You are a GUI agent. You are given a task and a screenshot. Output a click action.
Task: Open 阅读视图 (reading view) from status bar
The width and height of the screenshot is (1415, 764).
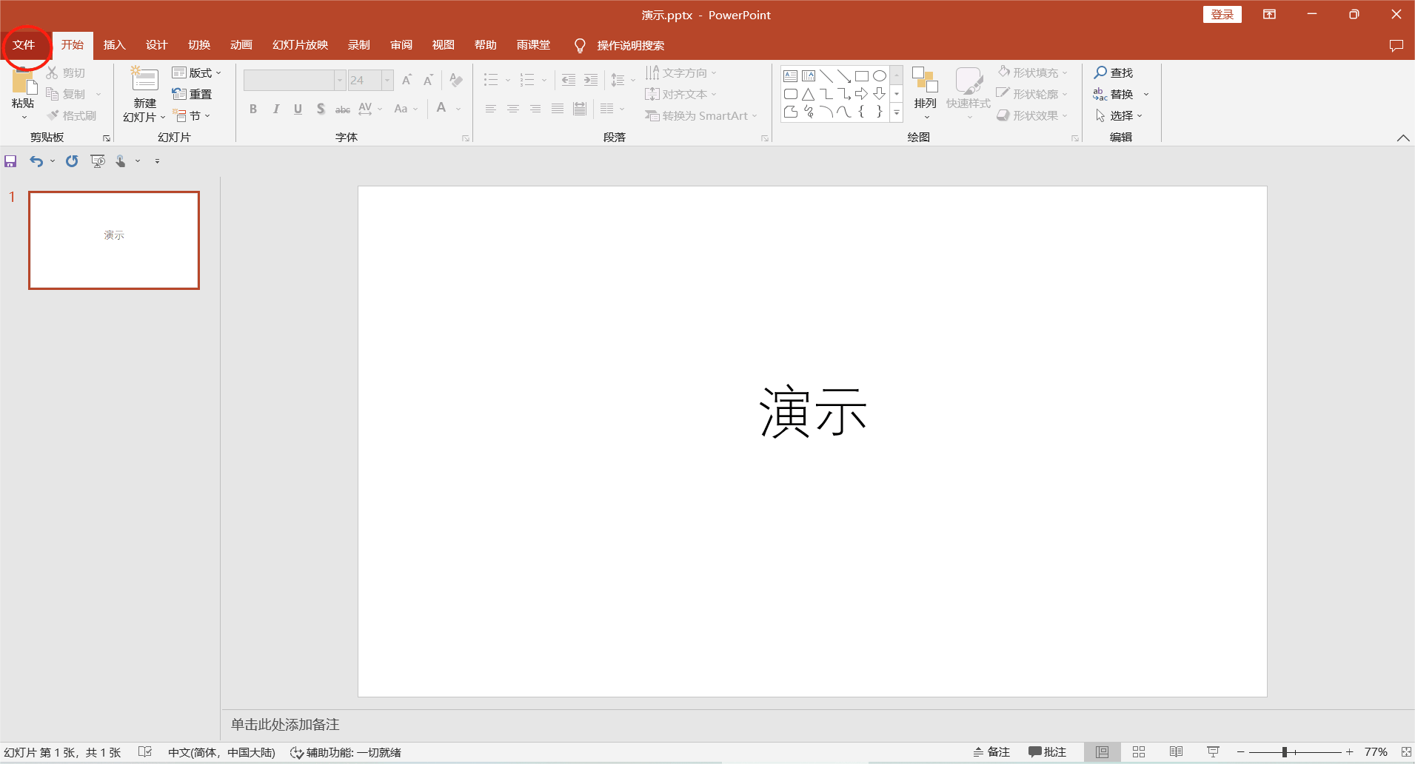click(x=1177, y=751)
